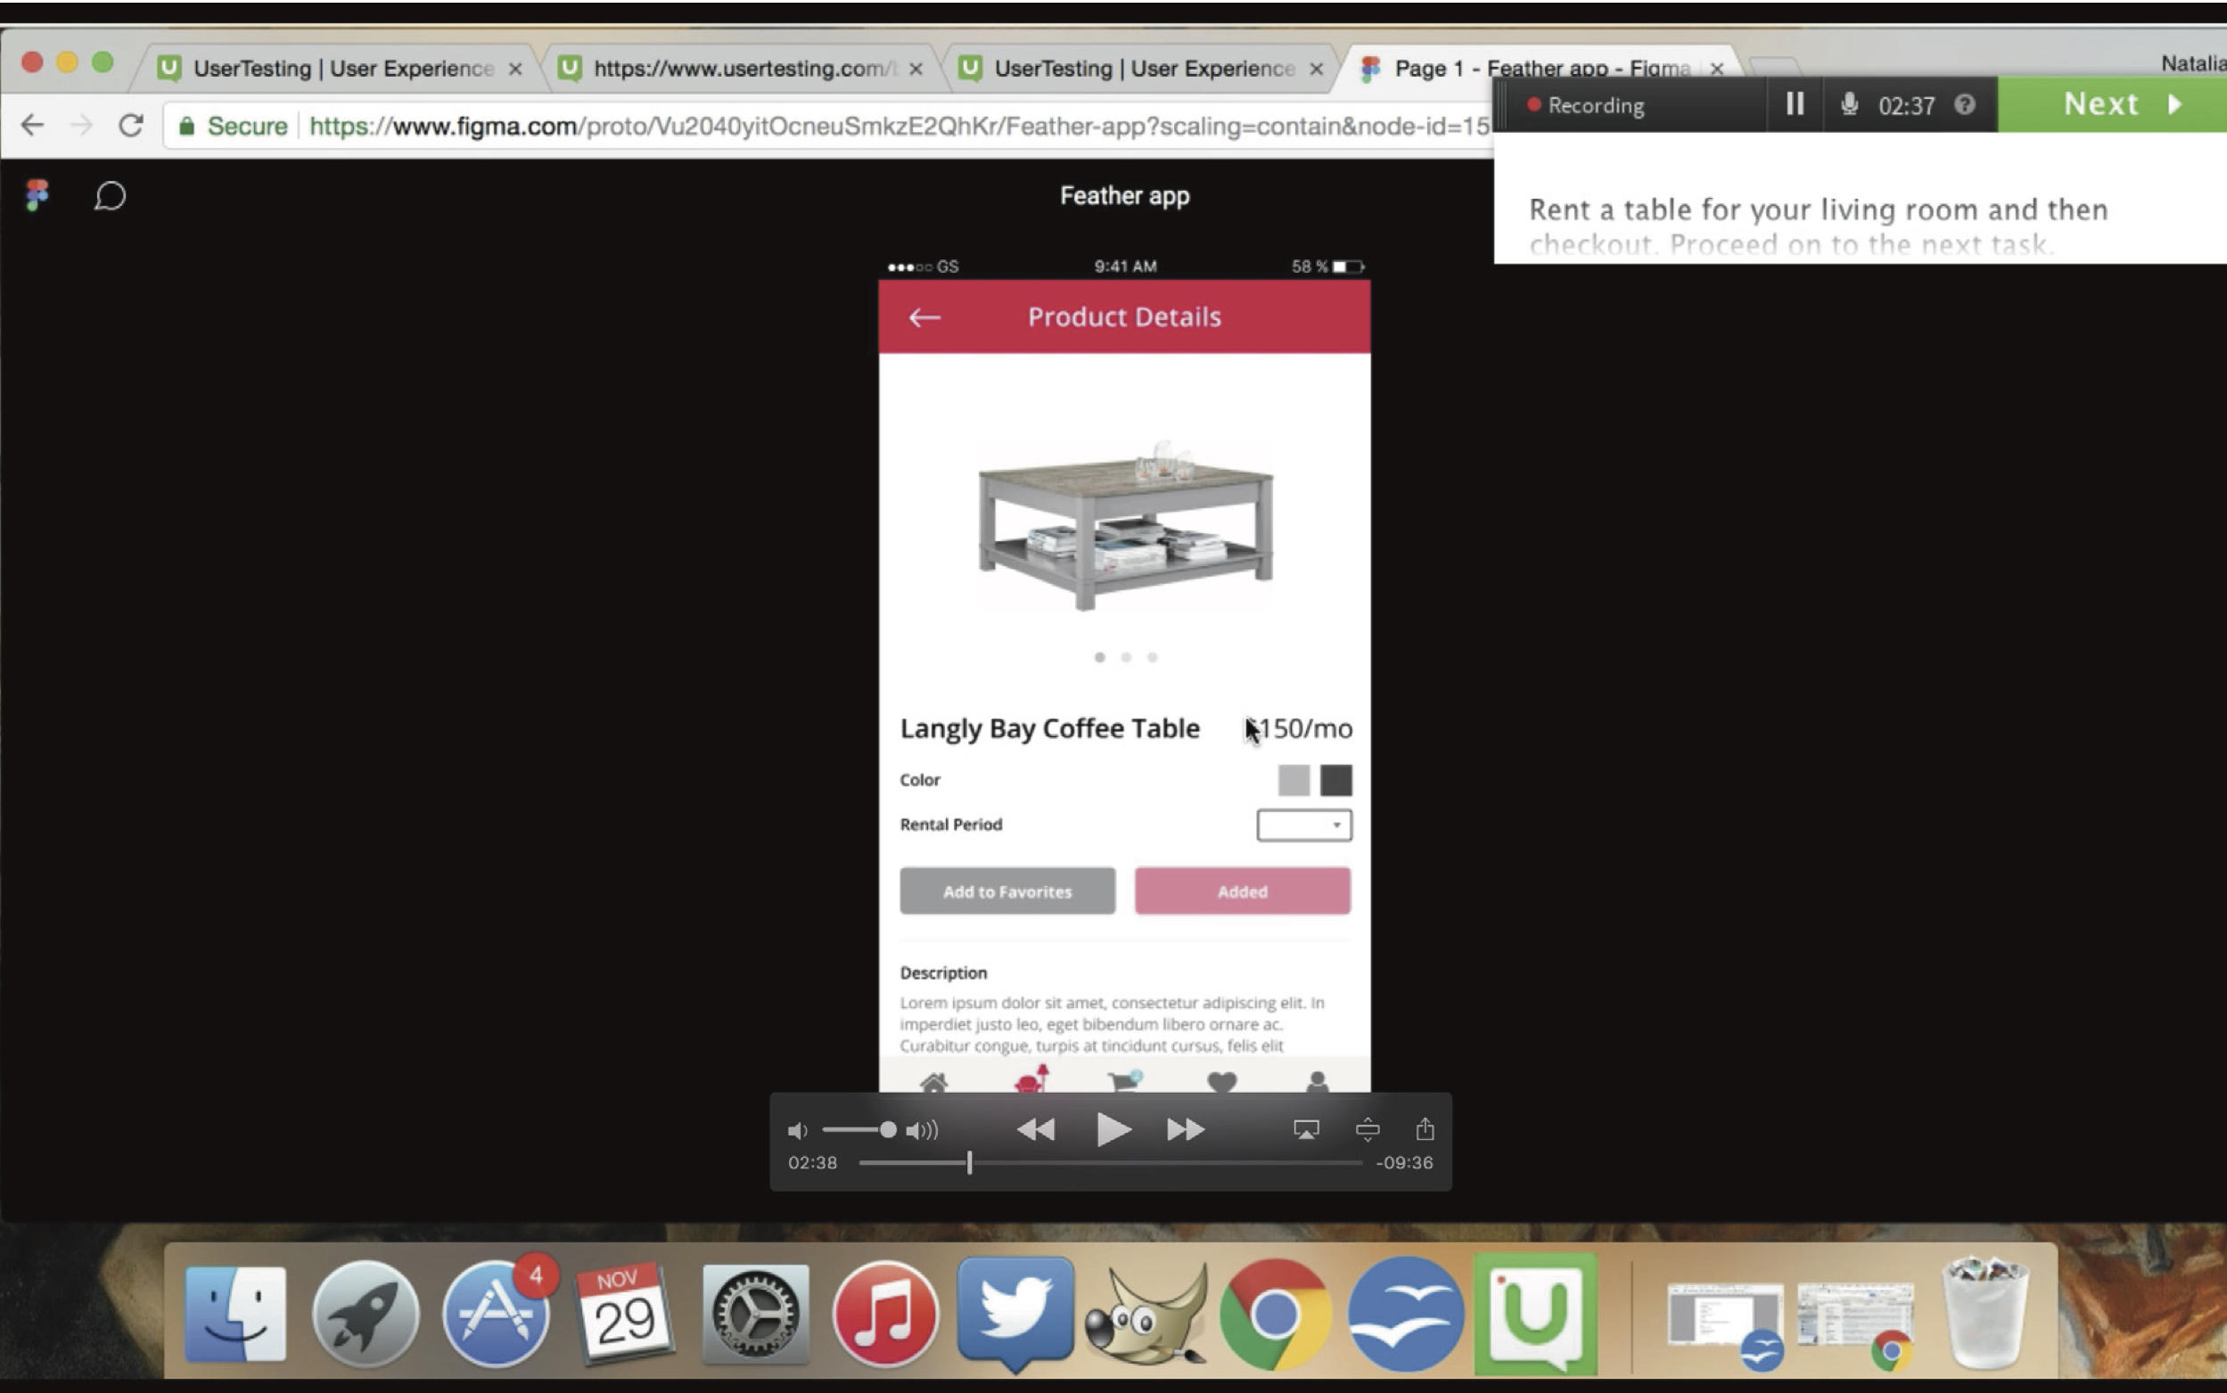The image size is (2227, 1393).
Task: Open Launchpad rocket from the Dock
Action: click(x=365, y=1315)
